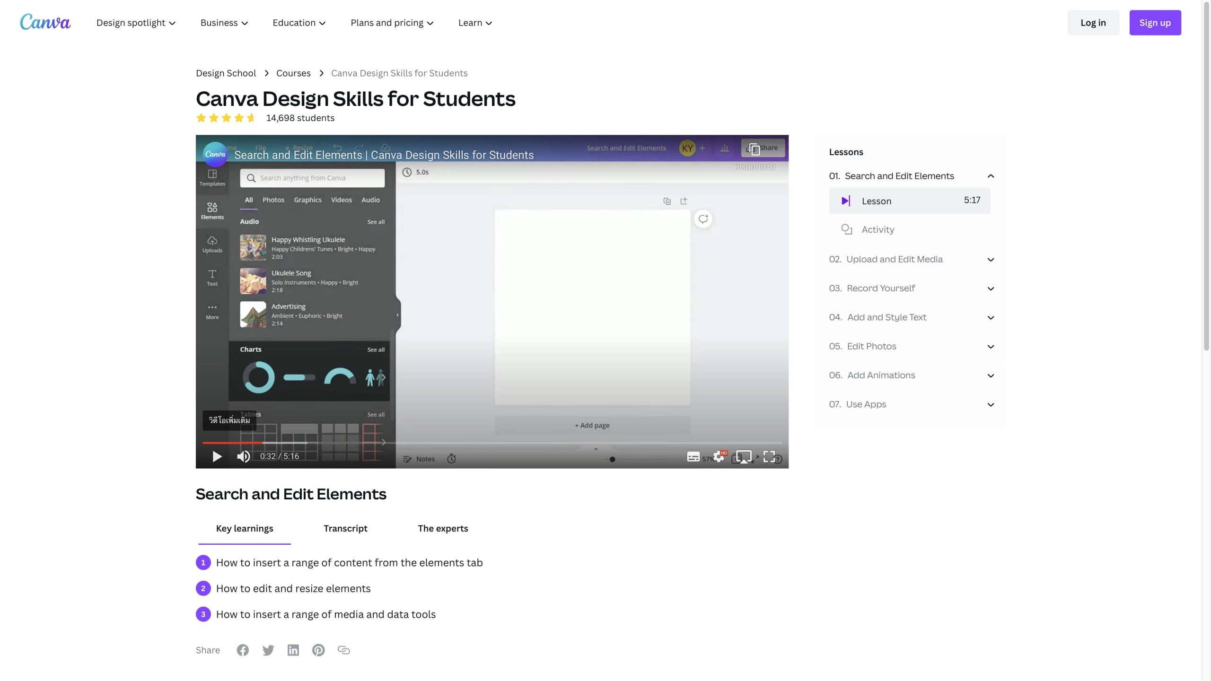Click the Sign up button

[1155, 23]
